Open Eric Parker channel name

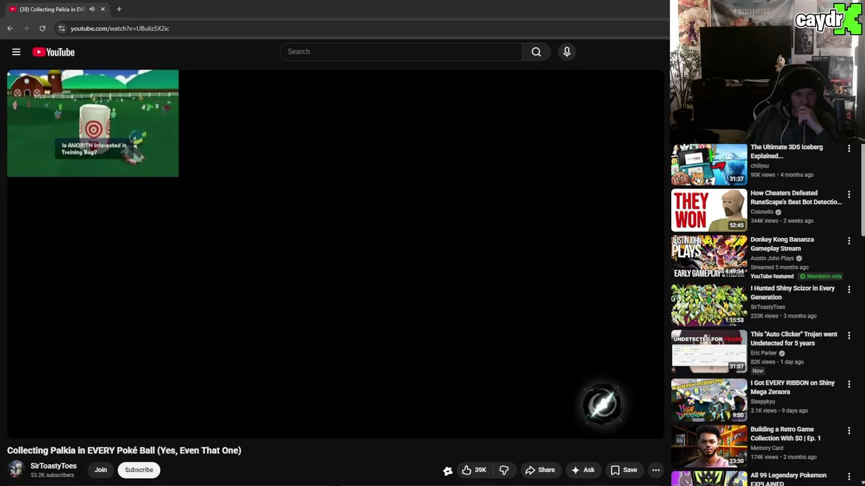coord(764,353)
